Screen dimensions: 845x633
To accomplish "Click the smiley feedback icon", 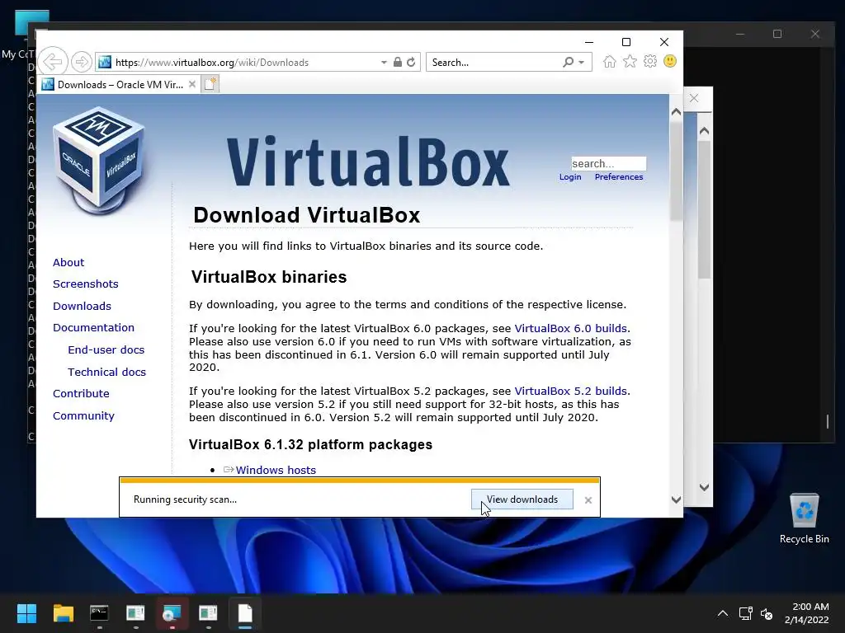I will pyautogui.click(x=670, y=61).
